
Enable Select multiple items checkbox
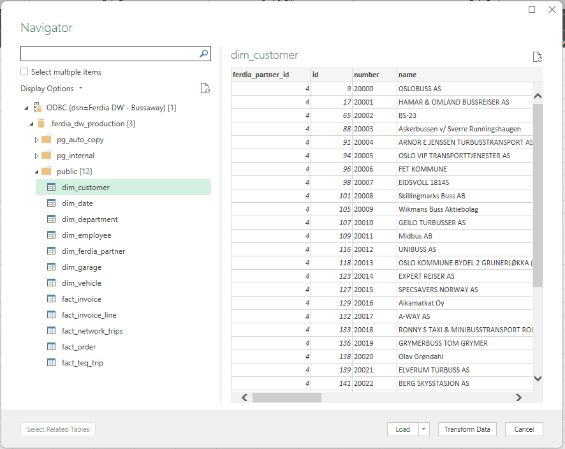[24, 71]
